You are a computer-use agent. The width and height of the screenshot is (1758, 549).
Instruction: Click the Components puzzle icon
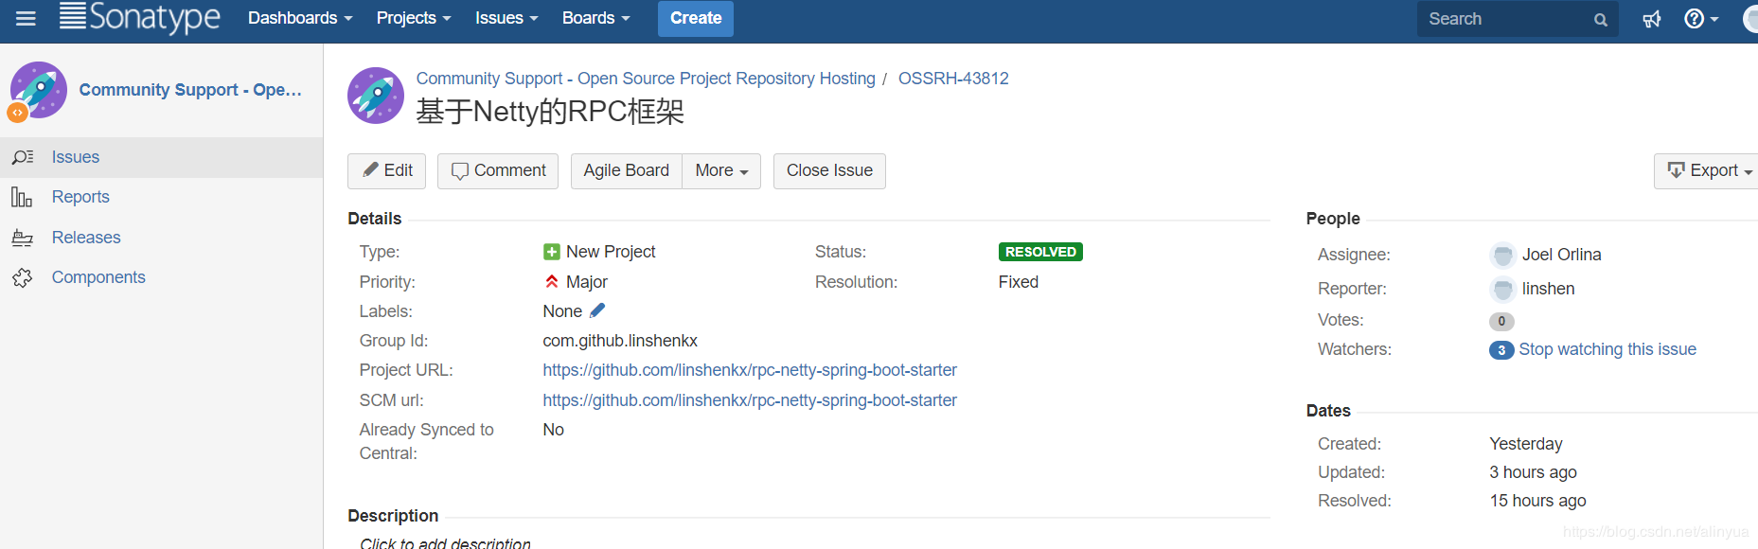(22, 277)
